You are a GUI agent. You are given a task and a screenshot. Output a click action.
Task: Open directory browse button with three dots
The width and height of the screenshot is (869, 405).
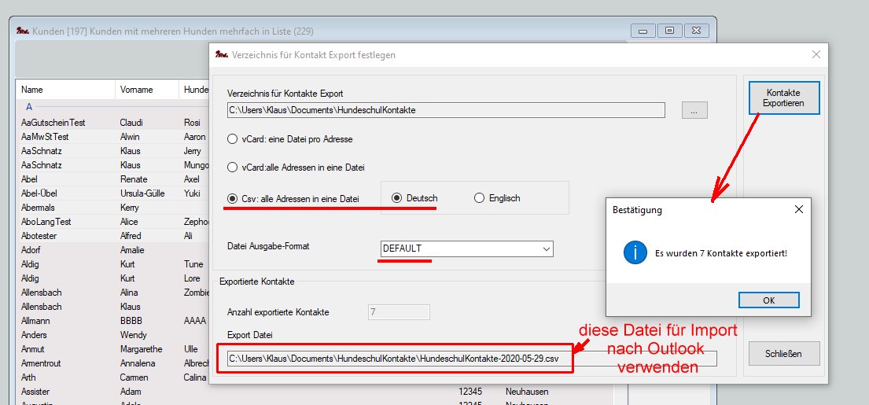[694, 110]
